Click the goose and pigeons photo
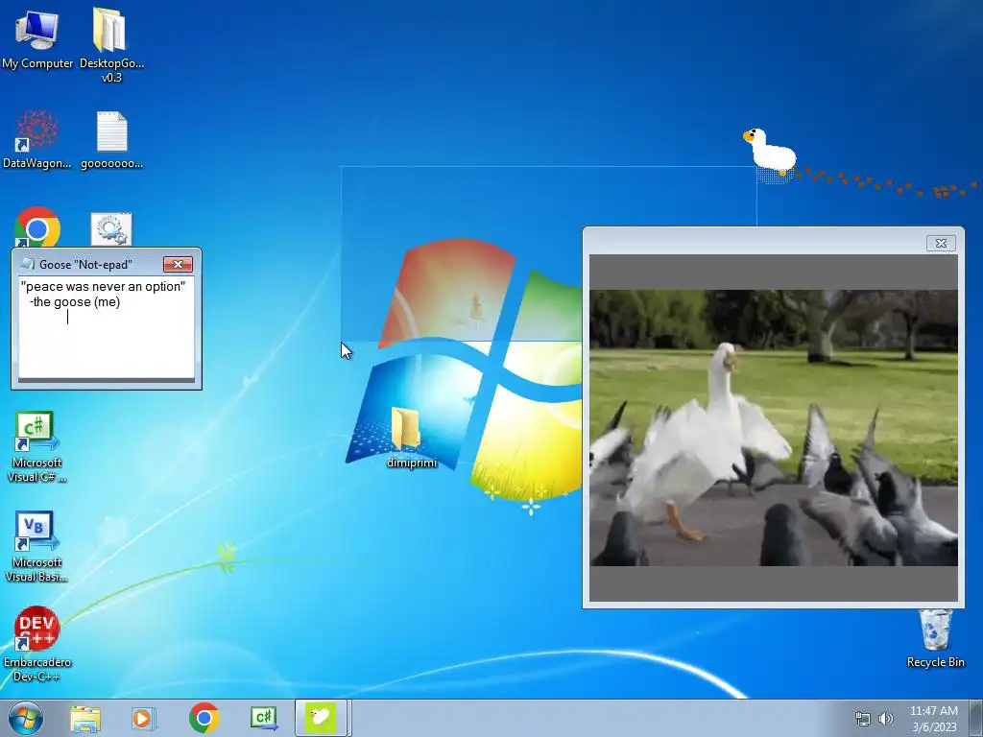The width and height of the screenshot is (983, 737). tap(774, 427)
